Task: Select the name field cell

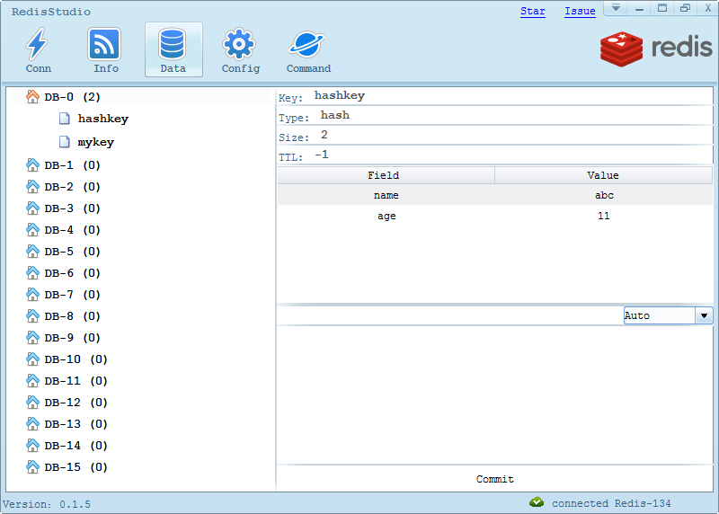Action: click(386, 195)
